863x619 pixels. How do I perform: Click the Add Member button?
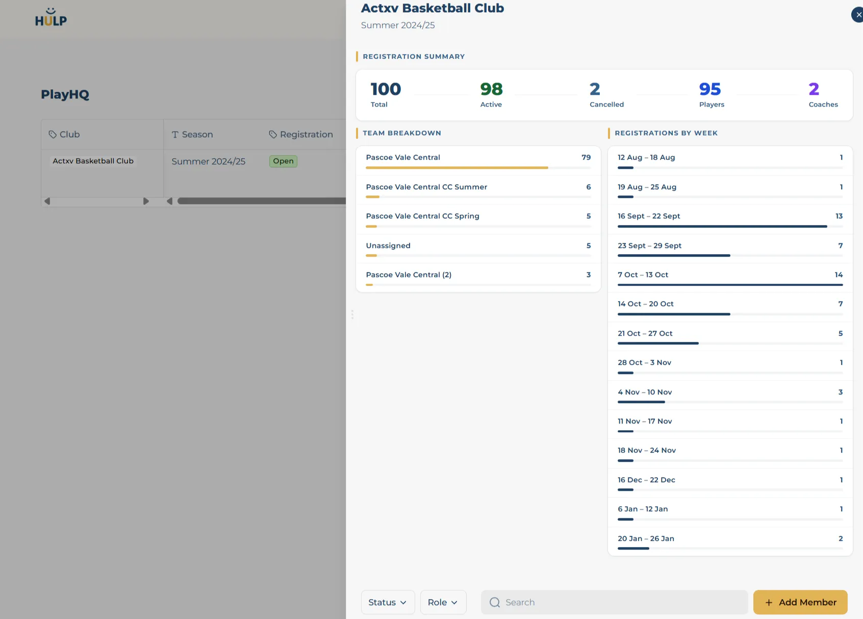(800, 602)
